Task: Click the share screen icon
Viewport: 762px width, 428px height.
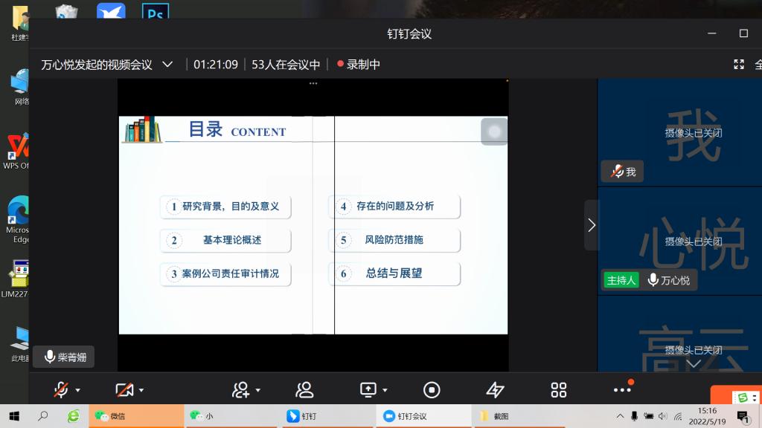Action: click(368, 389)
